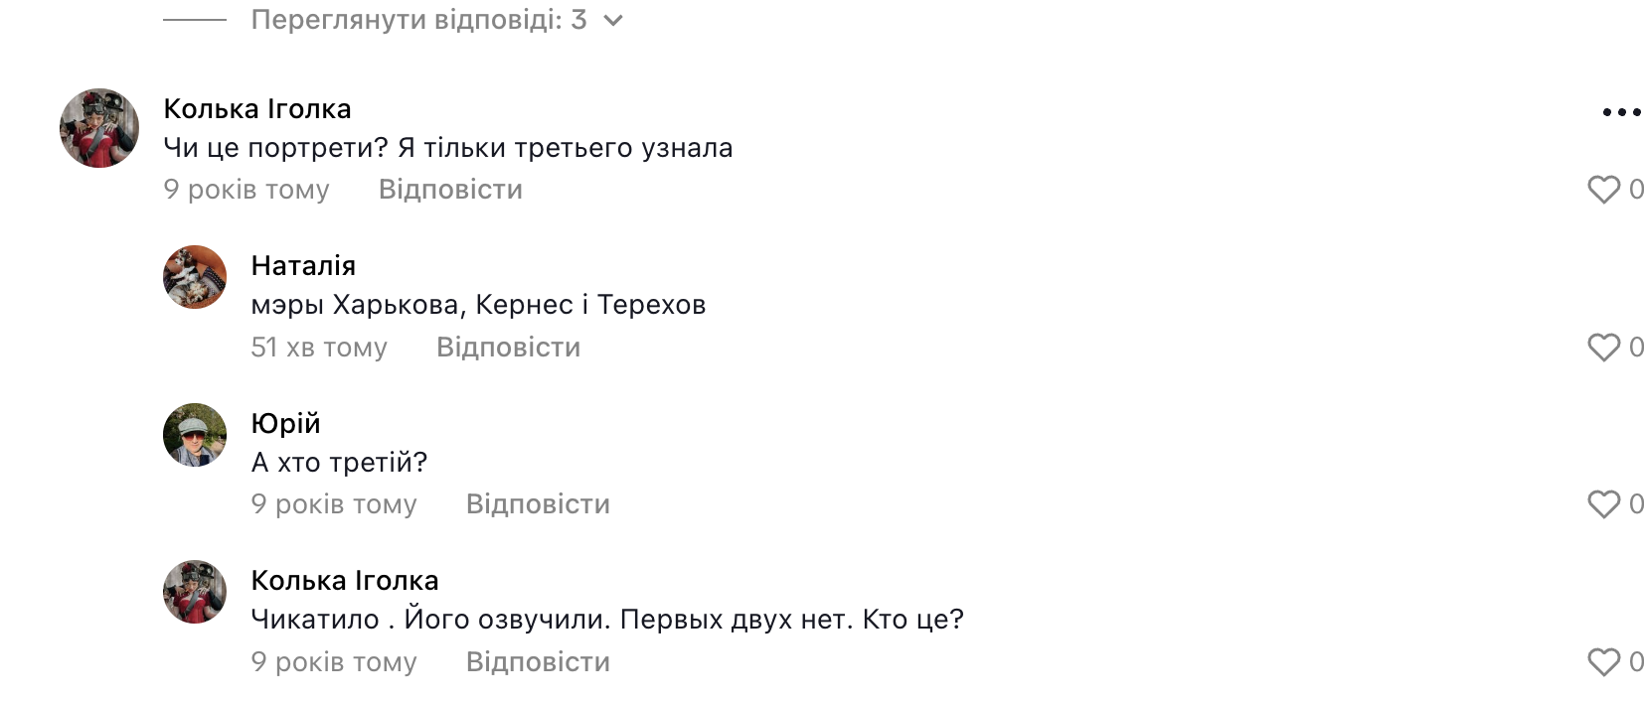Image resolution: width=1644 pixels, height=703 pixels.
Task: Like Юрій's 'А хто третій?' reply
Action: (x=1603, y=504)
